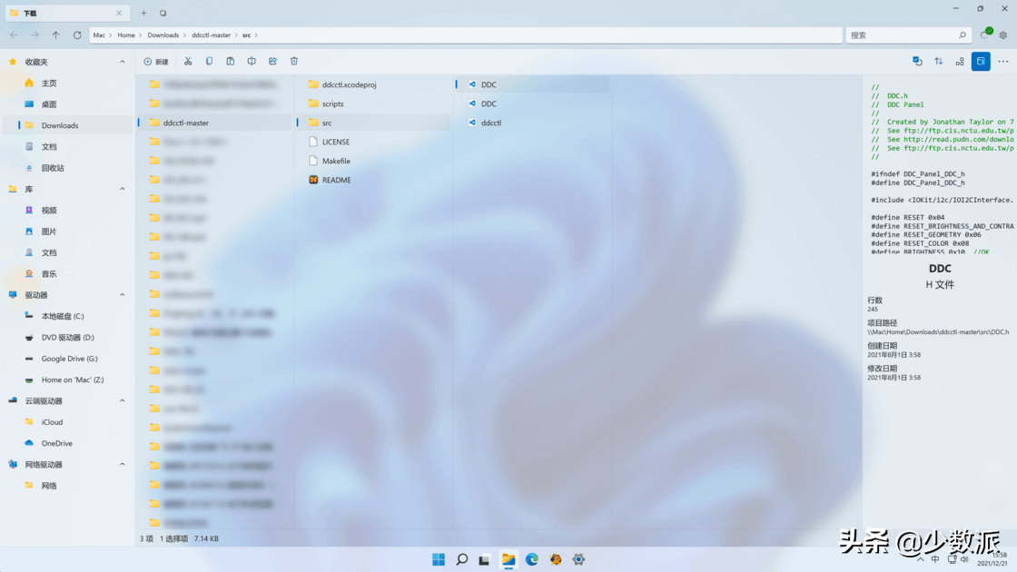The width and height of the screenshot is (1017, 572).
Task: Click the Copy icon in toolbar
Action: pos(208,61)
